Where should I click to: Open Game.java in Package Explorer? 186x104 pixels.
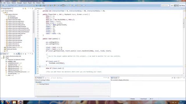tap(13, 16)
